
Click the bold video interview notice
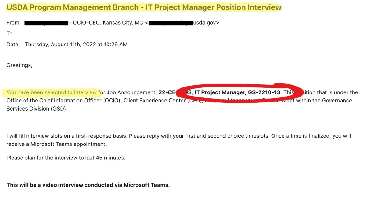tap(88, 185)
